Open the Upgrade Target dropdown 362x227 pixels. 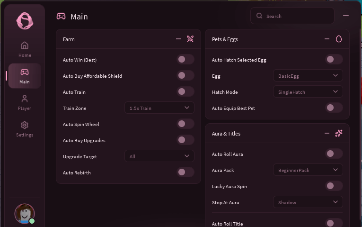pos(159,156)
